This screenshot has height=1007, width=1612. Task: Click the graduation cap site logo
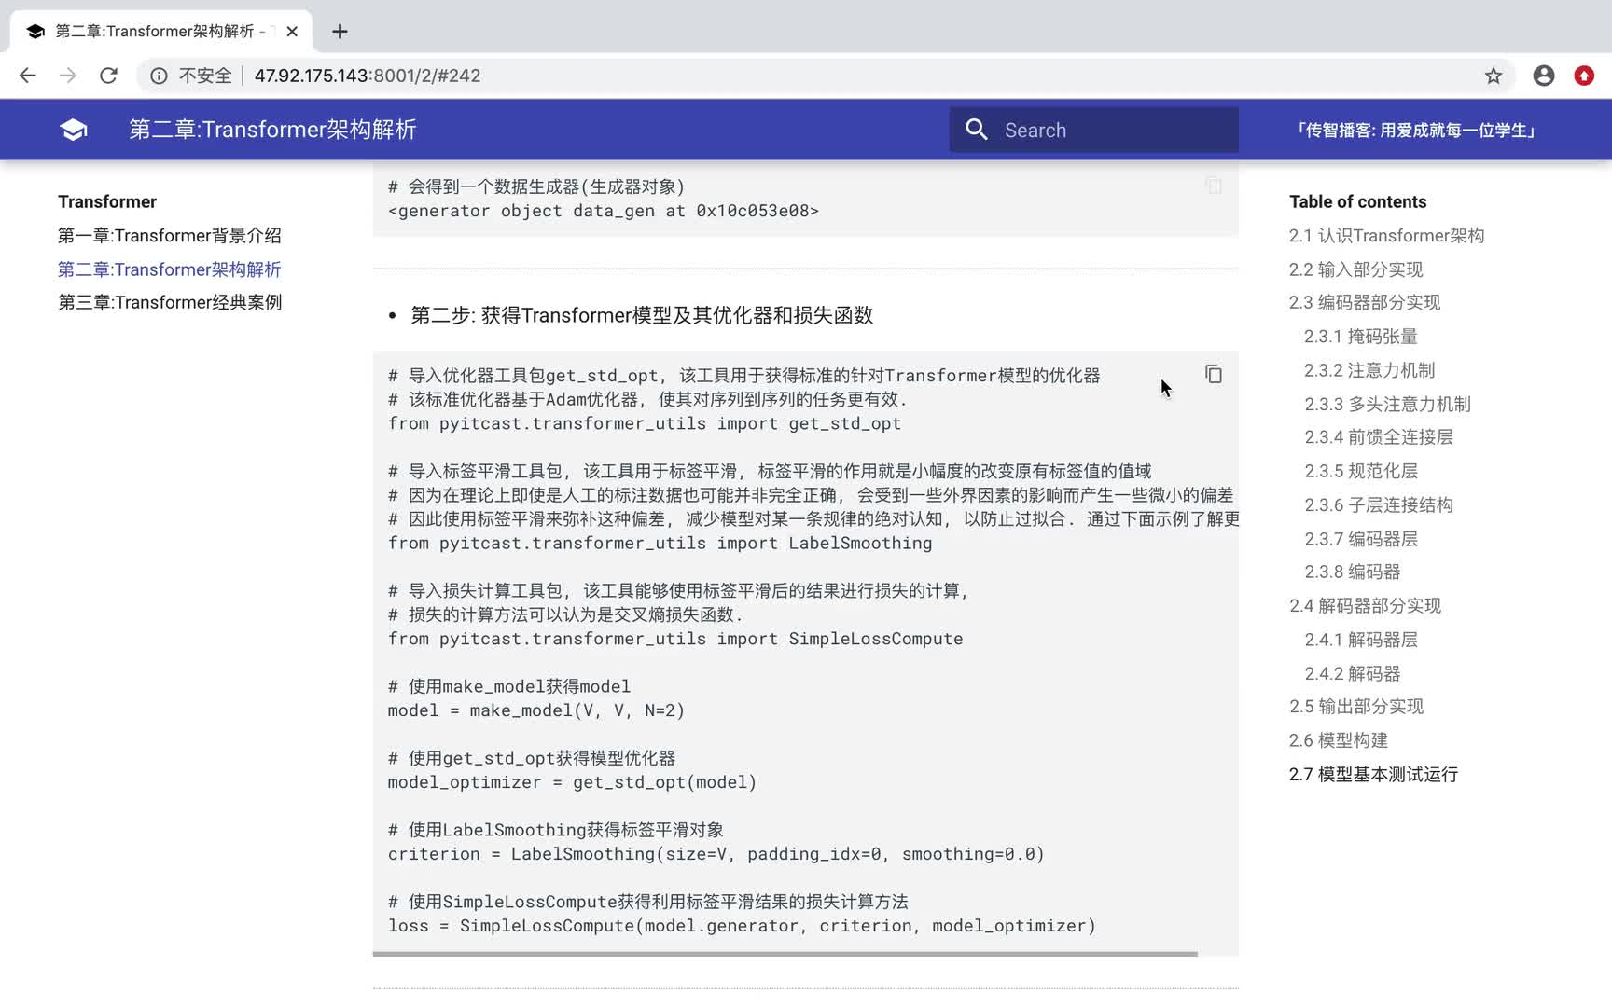[74, 130]
